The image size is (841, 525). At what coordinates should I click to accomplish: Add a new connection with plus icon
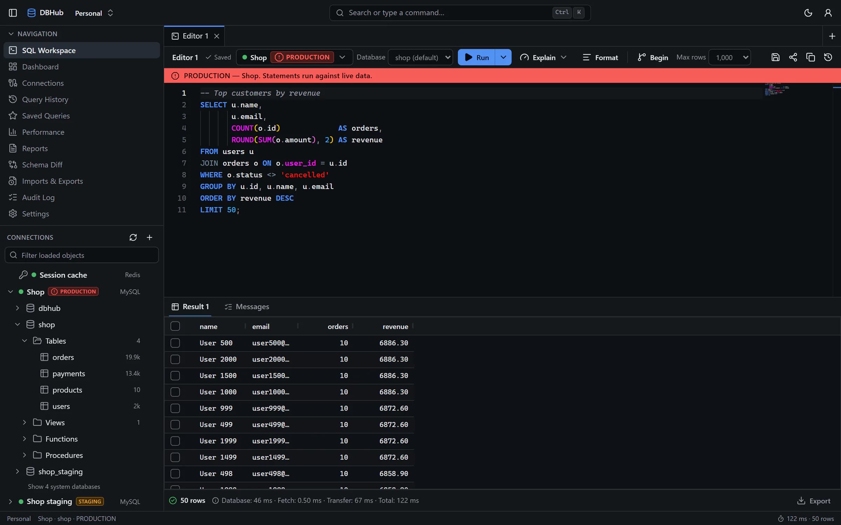[x=149, y=237]
